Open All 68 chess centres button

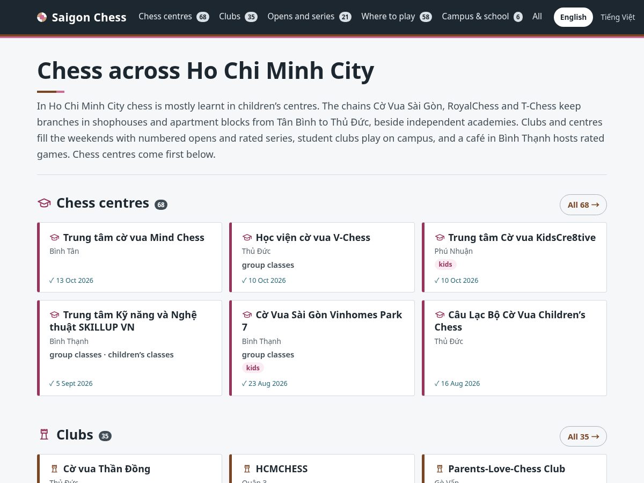tap(583, 204)
